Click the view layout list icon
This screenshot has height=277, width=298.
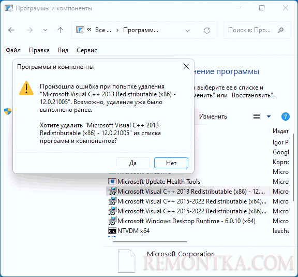[x=257, y=116]
